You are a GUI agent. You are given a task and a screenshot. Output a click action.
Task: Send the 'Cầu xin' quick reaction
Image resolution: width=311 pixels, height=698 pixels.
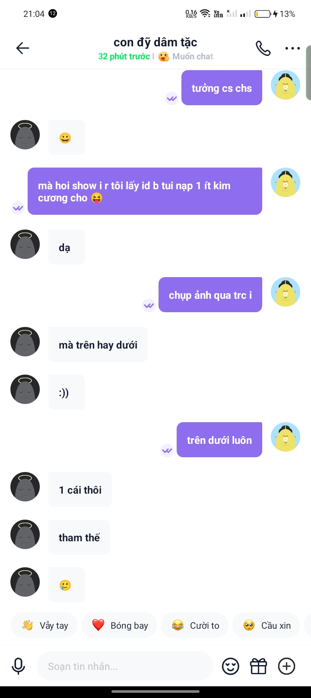coord(266,625)
